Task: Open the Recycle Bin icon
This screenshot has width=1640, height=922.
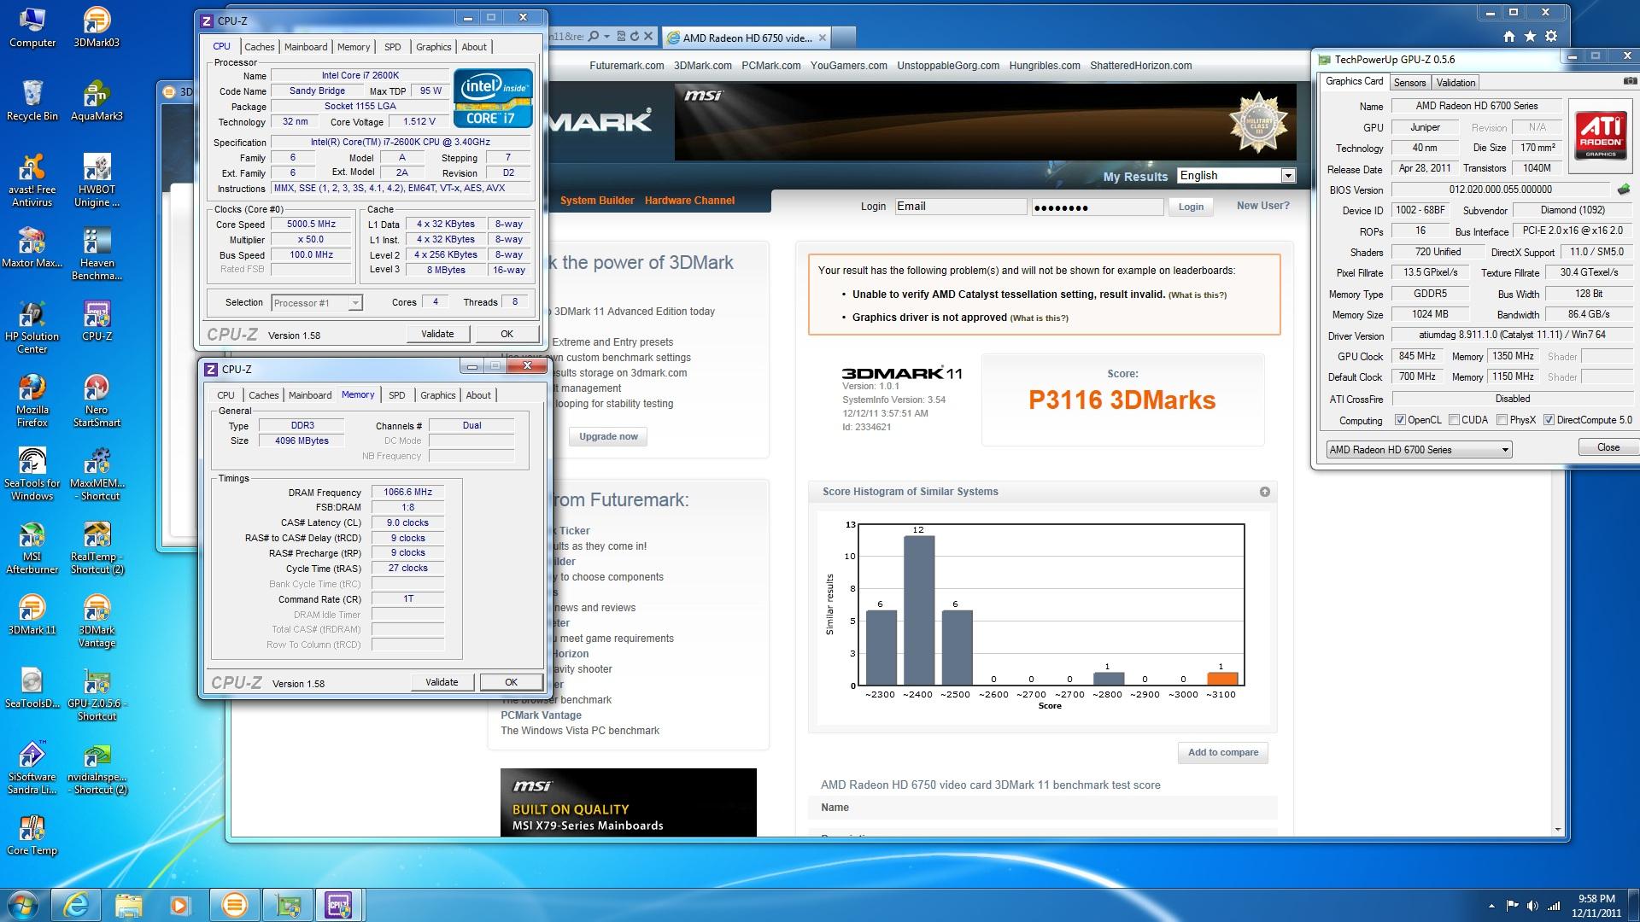Action: [32, 101]
